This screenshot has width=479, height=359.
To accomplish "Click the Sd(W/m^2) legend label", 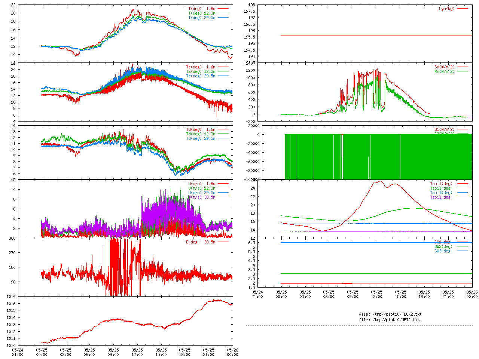I will [445, 67].
